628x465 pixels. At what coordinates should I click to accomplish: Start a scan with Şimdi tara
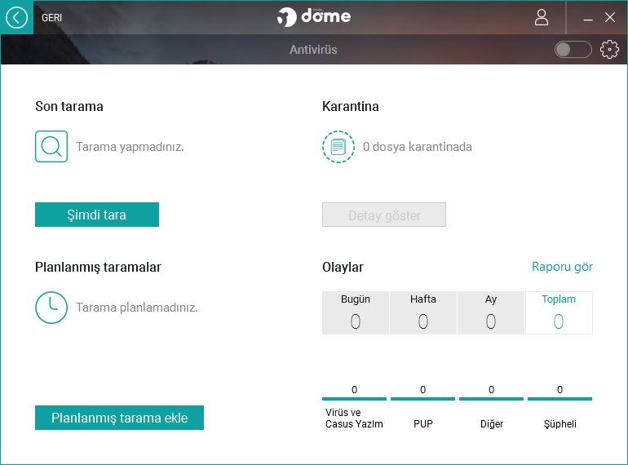coord(97,215)
